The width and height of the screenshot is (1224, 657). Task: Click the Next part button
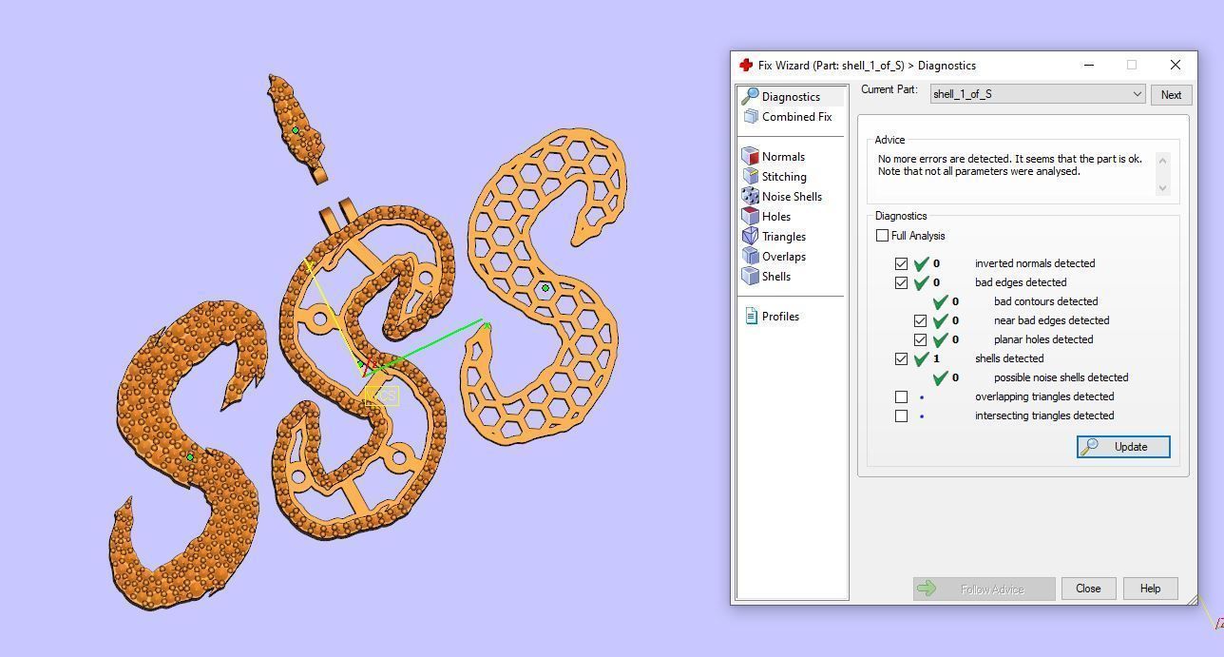(x=1171, y=94)
